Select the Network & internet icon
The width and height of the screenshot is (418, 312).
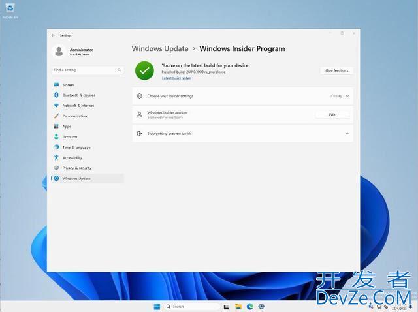click(56, 106)
